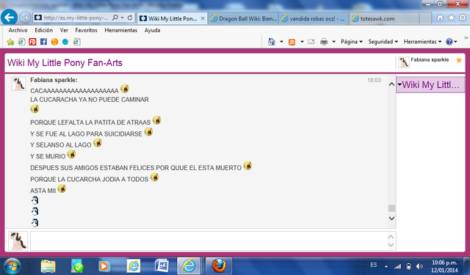Refresh the page with the reload icon
Screen dimensions: 470x275
click(x=130, y=18)
